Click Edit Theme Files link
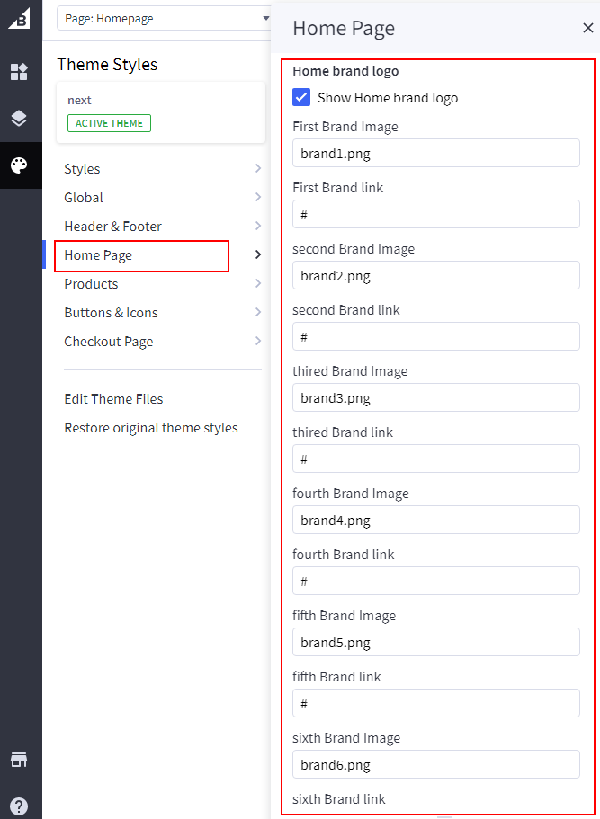This screenshot has width=600, height=819. 113,399
